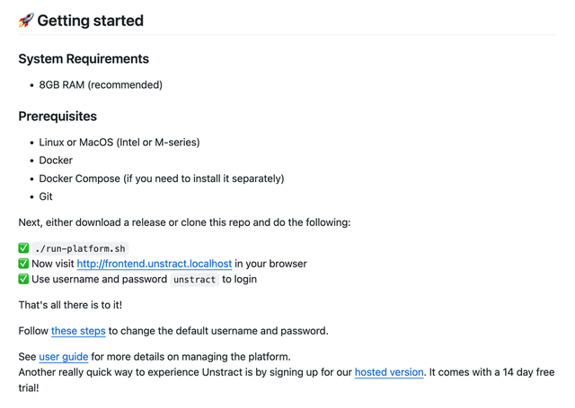Viewport: 575px width, 408px height.
Task: Click the rocket emoji beside Getting started
Action: coord(26,21)
